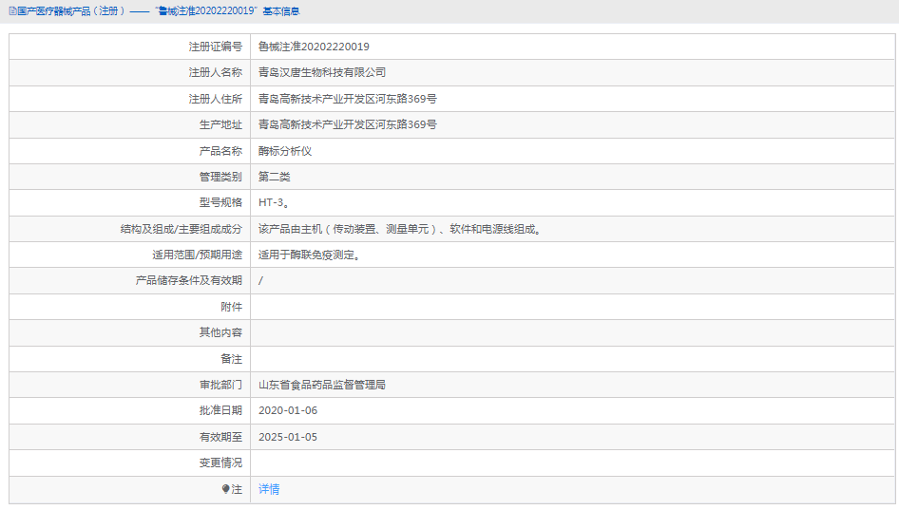Click the model value HT-3

click(271, 202)
